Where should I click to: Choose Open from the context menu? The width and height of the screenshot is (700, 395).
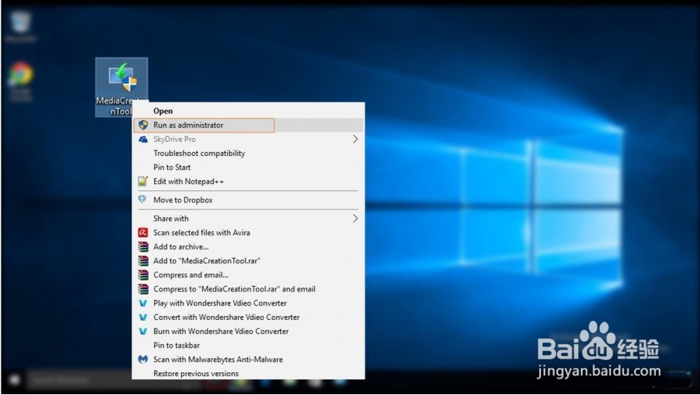[248, 111]
